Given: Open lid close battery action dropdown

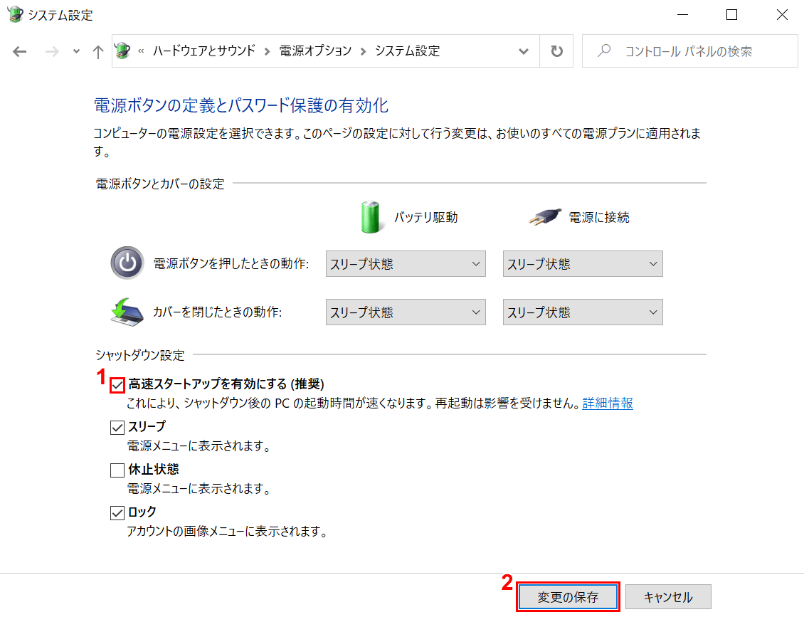Looking at the screenshot, I should [406, 312].
